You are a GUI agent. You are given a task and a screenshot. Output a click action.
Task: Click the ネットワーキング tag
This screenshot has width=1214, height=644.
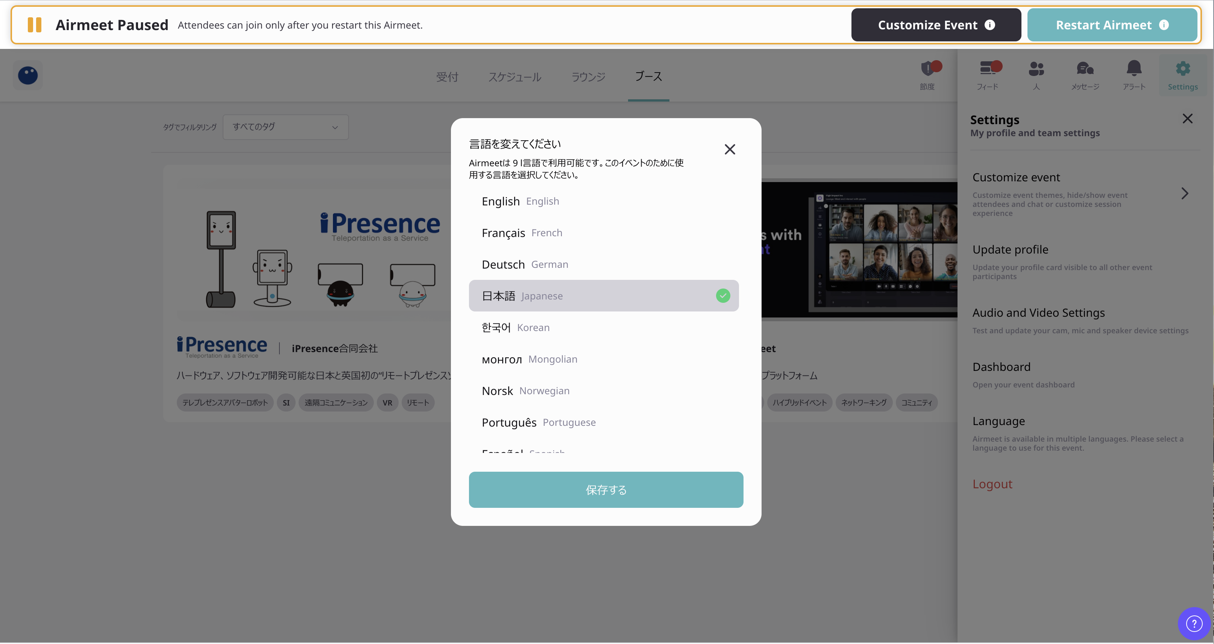click(864, 402)
